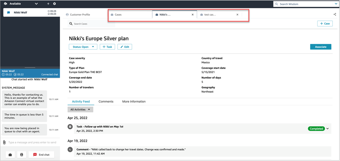Switch to the Comments tab

pyautogui.click(x=106, y=102)
